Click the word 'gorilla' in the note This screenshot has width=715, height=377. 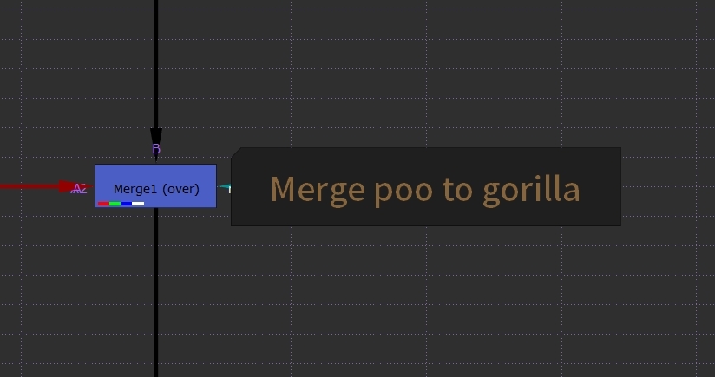tap(531, 190)
